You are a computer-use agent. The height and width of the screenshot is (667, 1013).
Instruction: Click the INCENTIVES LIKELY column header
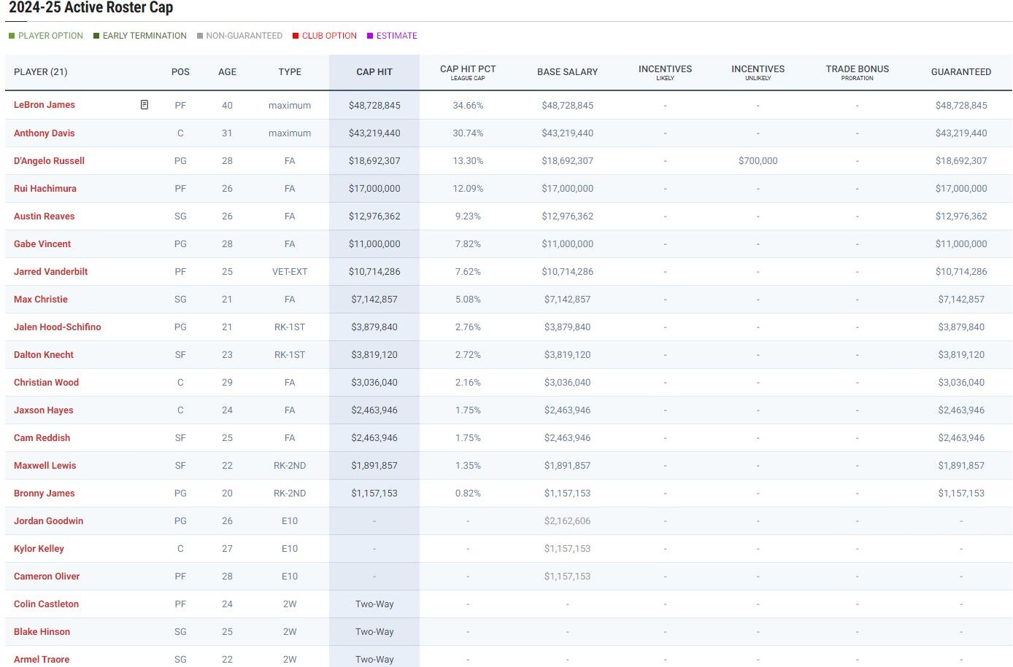pos(665,72)
